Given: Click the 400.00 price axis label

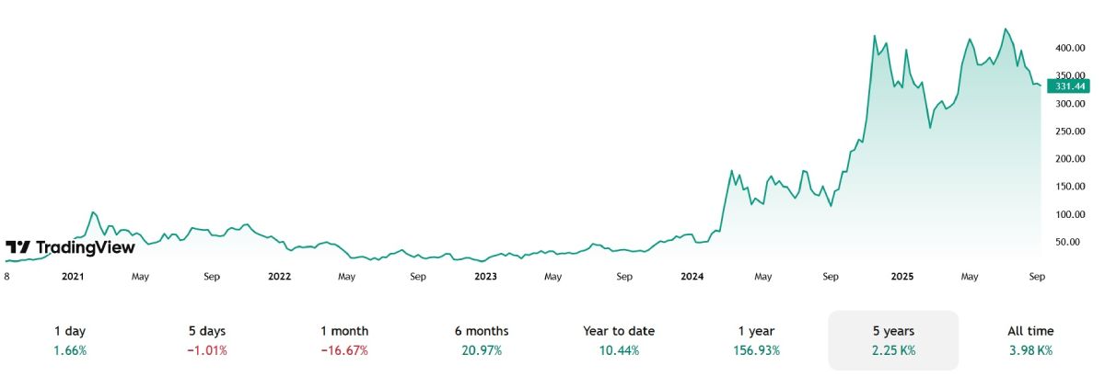Looking at the screenshot, I should tap(1068, 48).
